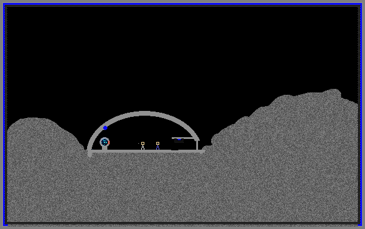Click the blue marker in bottom-left corner

click(x=5, y=225)
